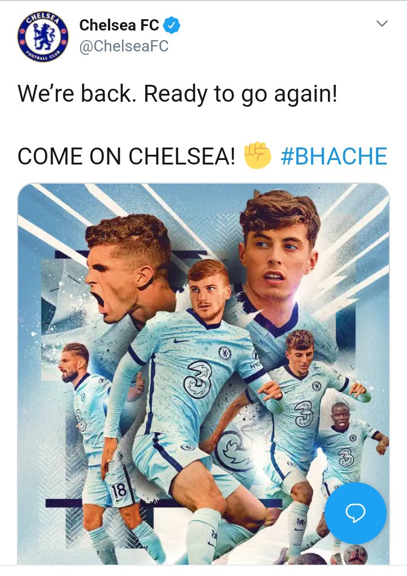Viewport: 407px width, 576px height.
Task: Open the Chelsea FC crest profile avatar
Action: (x=43, y=36)
